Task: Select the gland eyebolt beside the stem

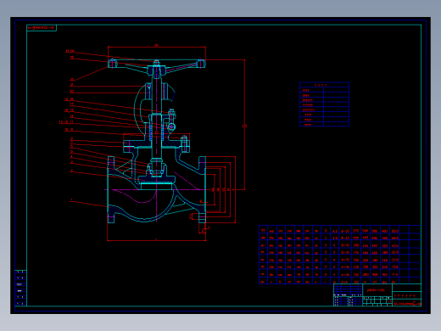Action: pos(171,121)
